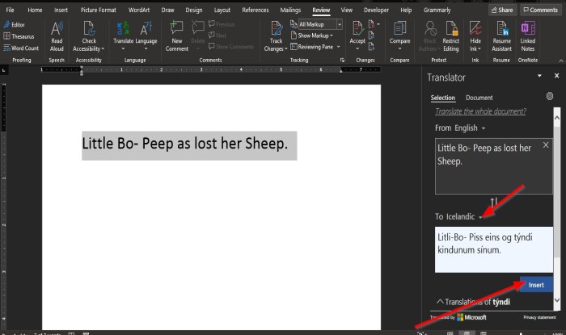Image resolution: width=566 pixels, height=335 pixels.
Task: Collapse the Translations of týndi section
Action: (440, 302)
